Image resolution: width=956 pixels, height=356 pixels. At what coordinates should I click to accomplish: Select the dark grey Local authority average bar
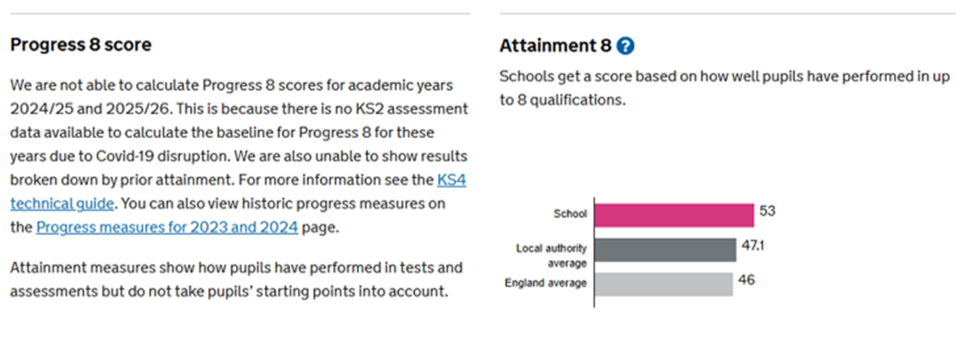coord(665,249)
